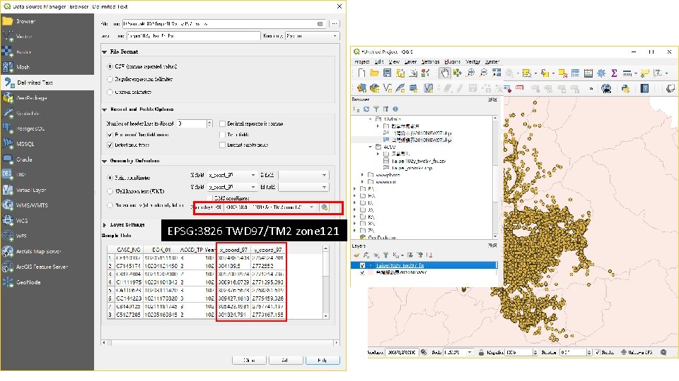
Task: Toggle the Render checkbox in status bar
Action: click(598, 353)
